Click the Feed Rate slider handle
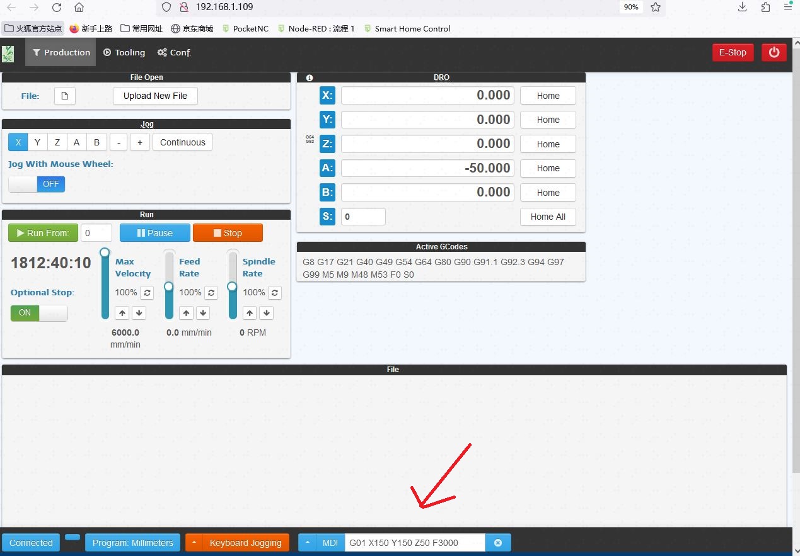This screenshot has width=800, height=556. (168, 287)
